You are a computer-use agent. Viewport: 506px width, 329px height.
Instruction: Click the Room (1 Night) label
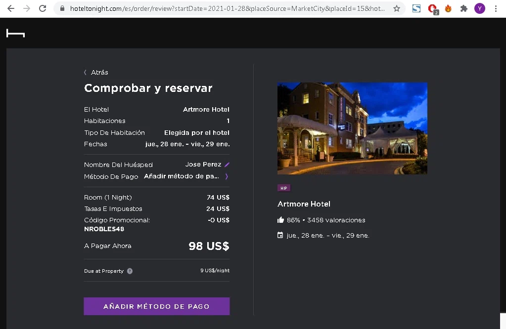tap(108, 198)
